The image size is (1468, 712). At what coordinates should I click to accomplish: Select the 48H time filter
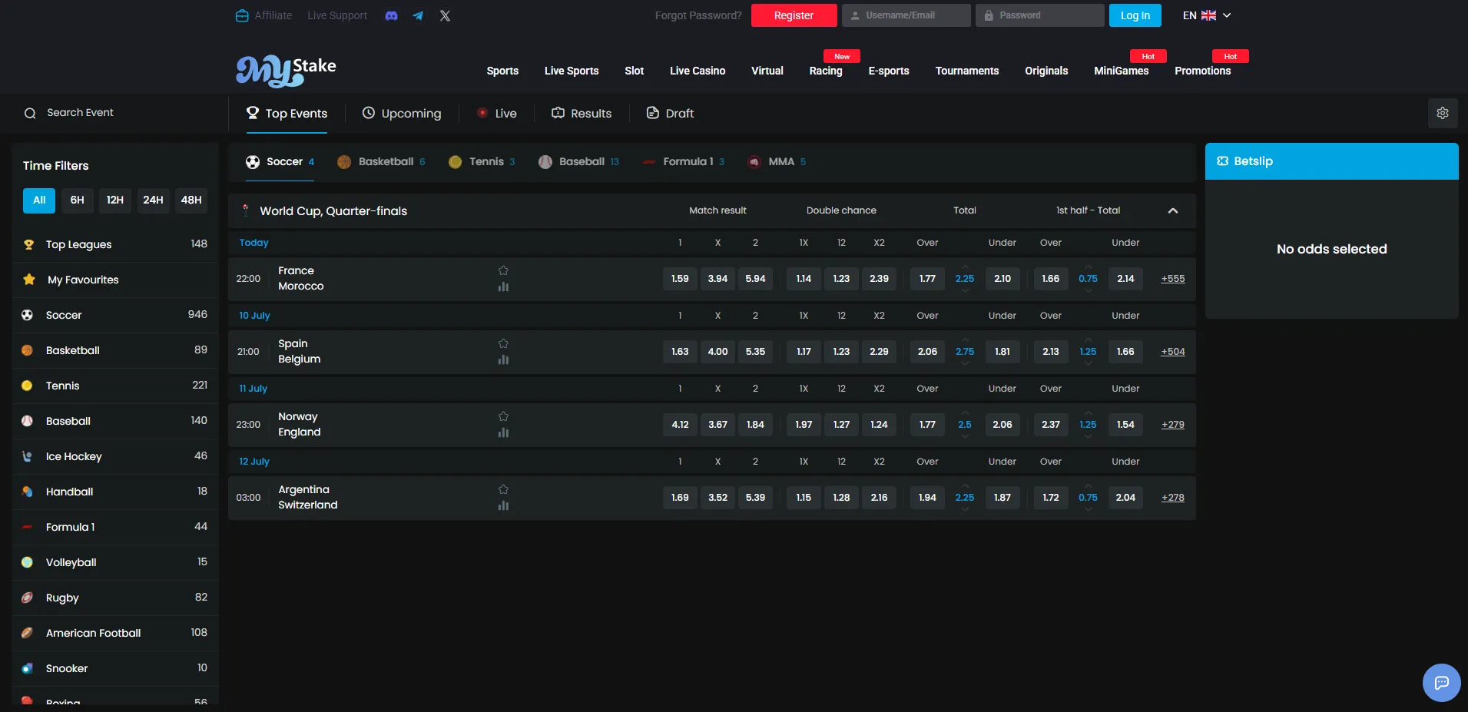point(191,200)
